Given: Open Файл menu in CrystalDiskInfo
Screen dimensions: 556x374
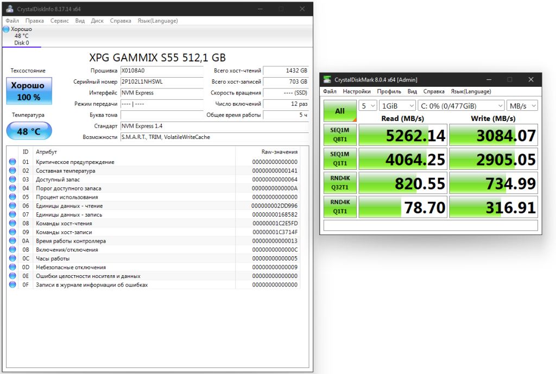Looking at the screenshot, I should coord(12,21).
